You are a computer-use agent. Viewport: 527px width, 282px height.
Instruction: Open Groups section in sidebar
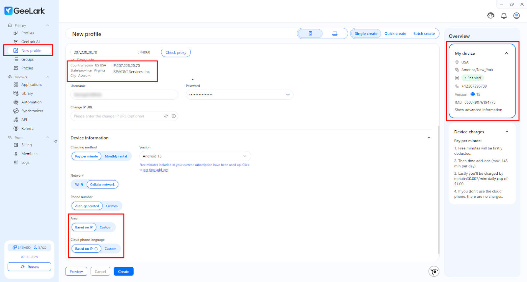pyautogui.click(x=27, y=60)
